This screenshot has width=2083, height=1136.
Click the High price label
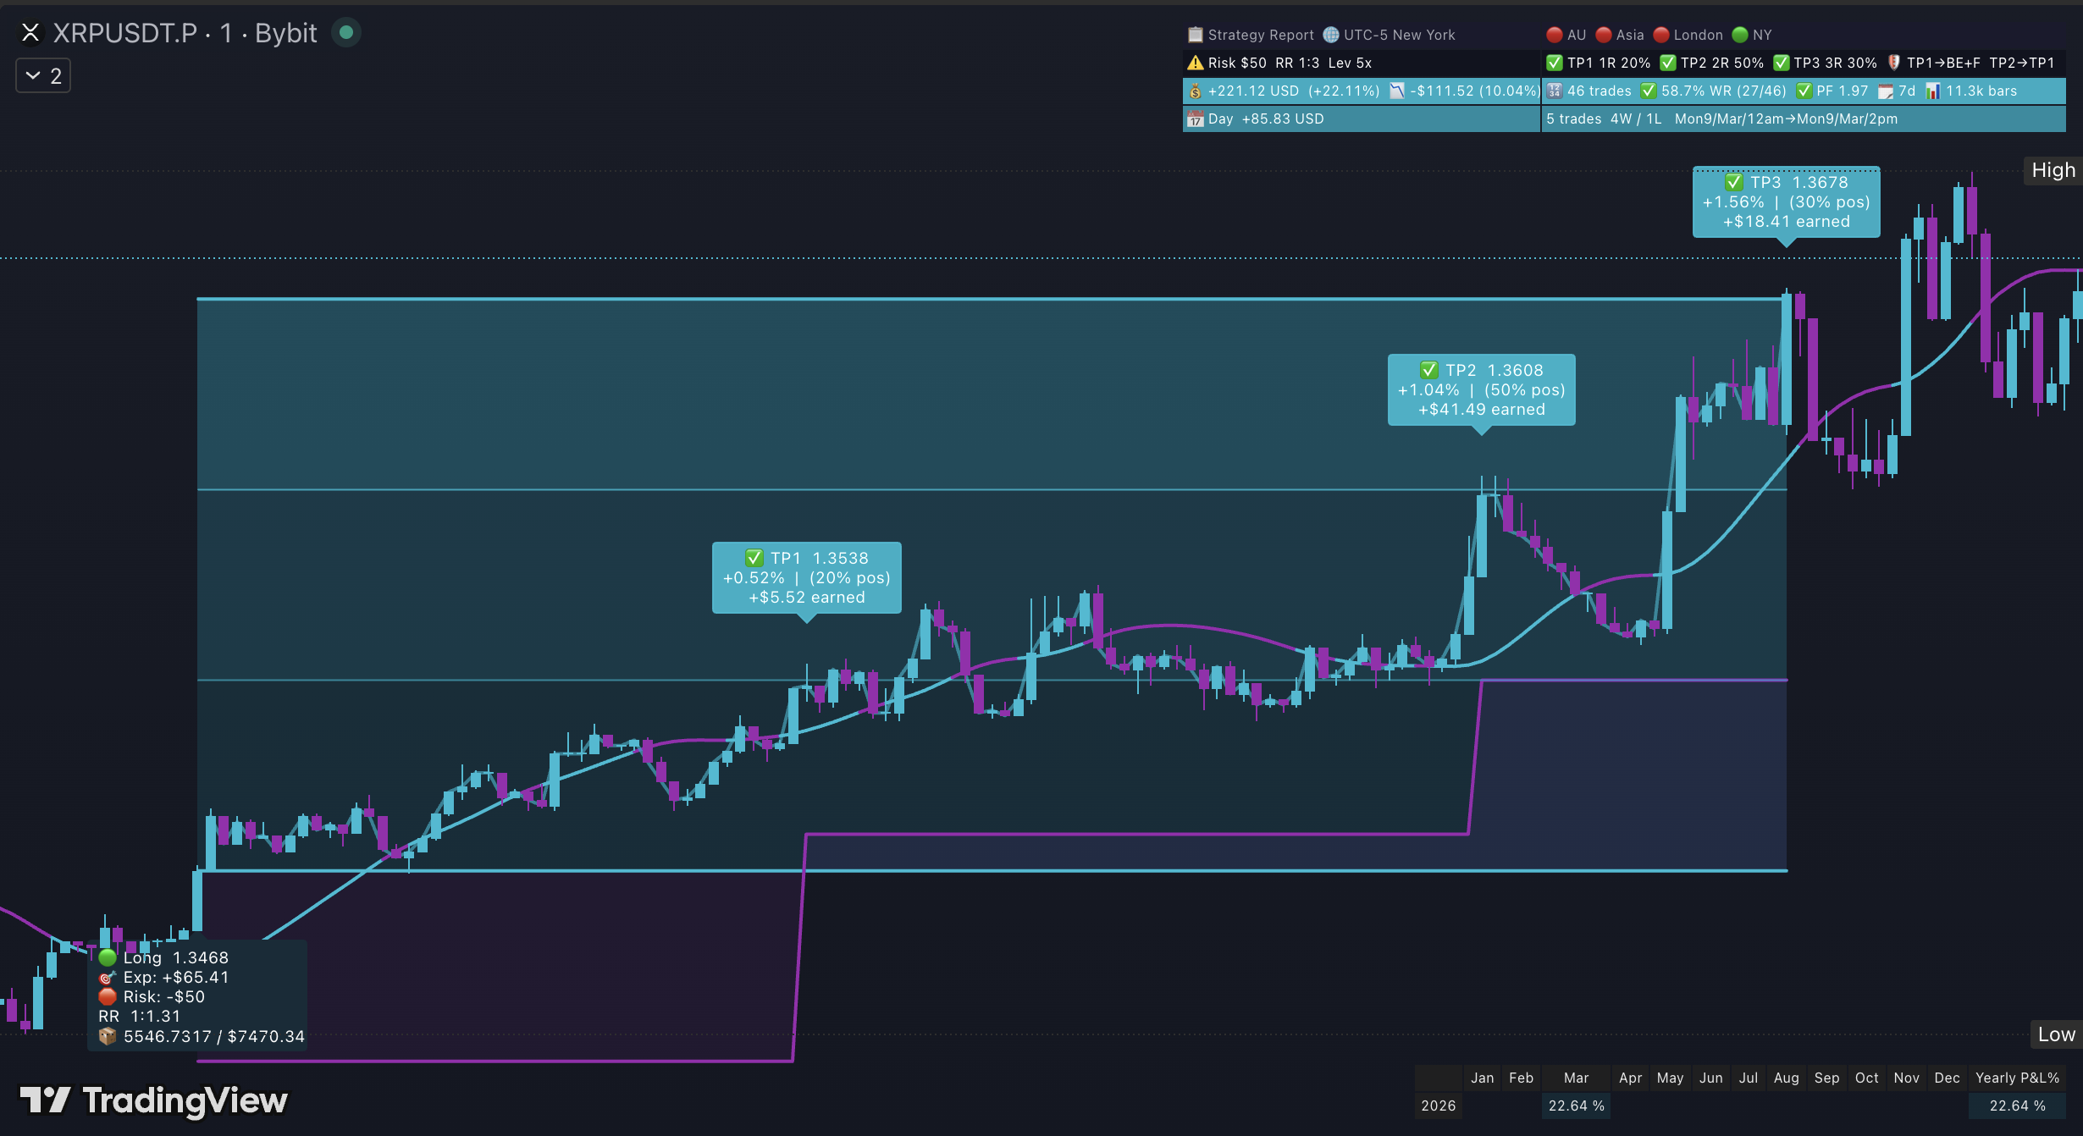[x=2053, y=170]
